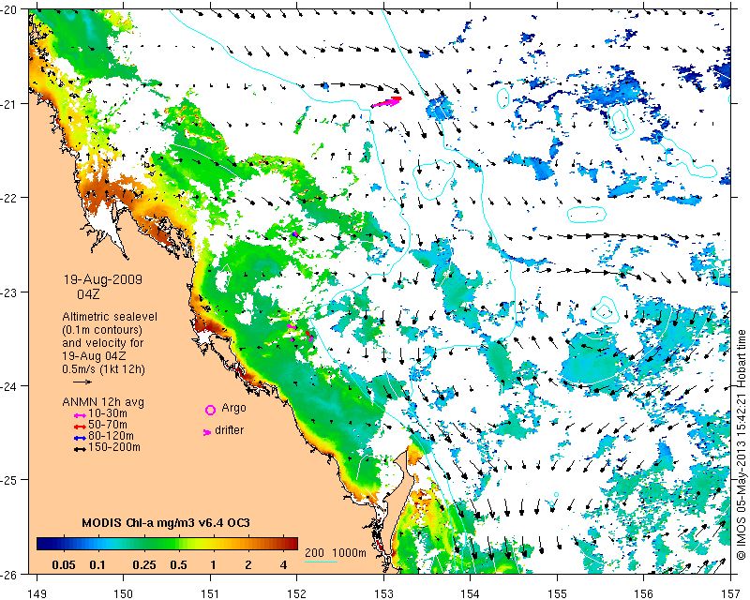Click the colorbar tick value 4
The image size is (750, 600).
(x=284, y=565)
